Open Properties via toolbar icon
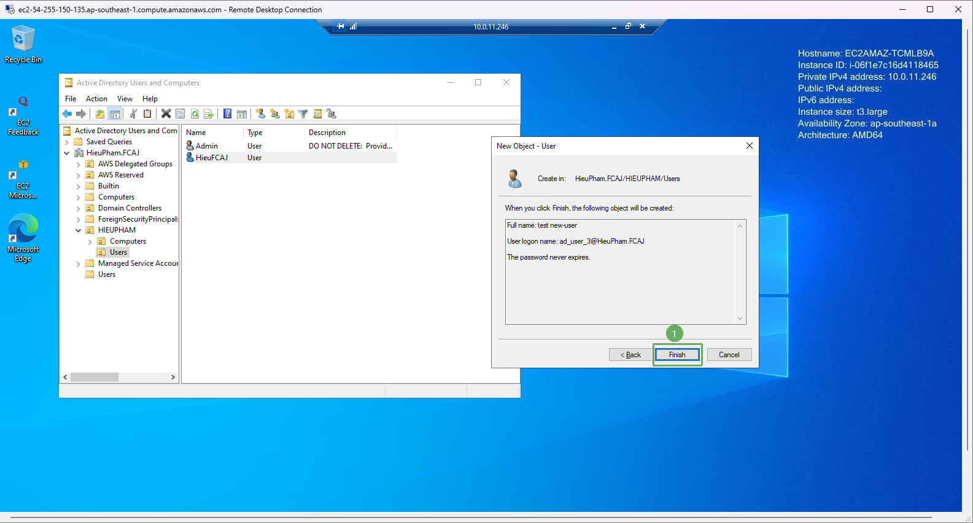 180,114
